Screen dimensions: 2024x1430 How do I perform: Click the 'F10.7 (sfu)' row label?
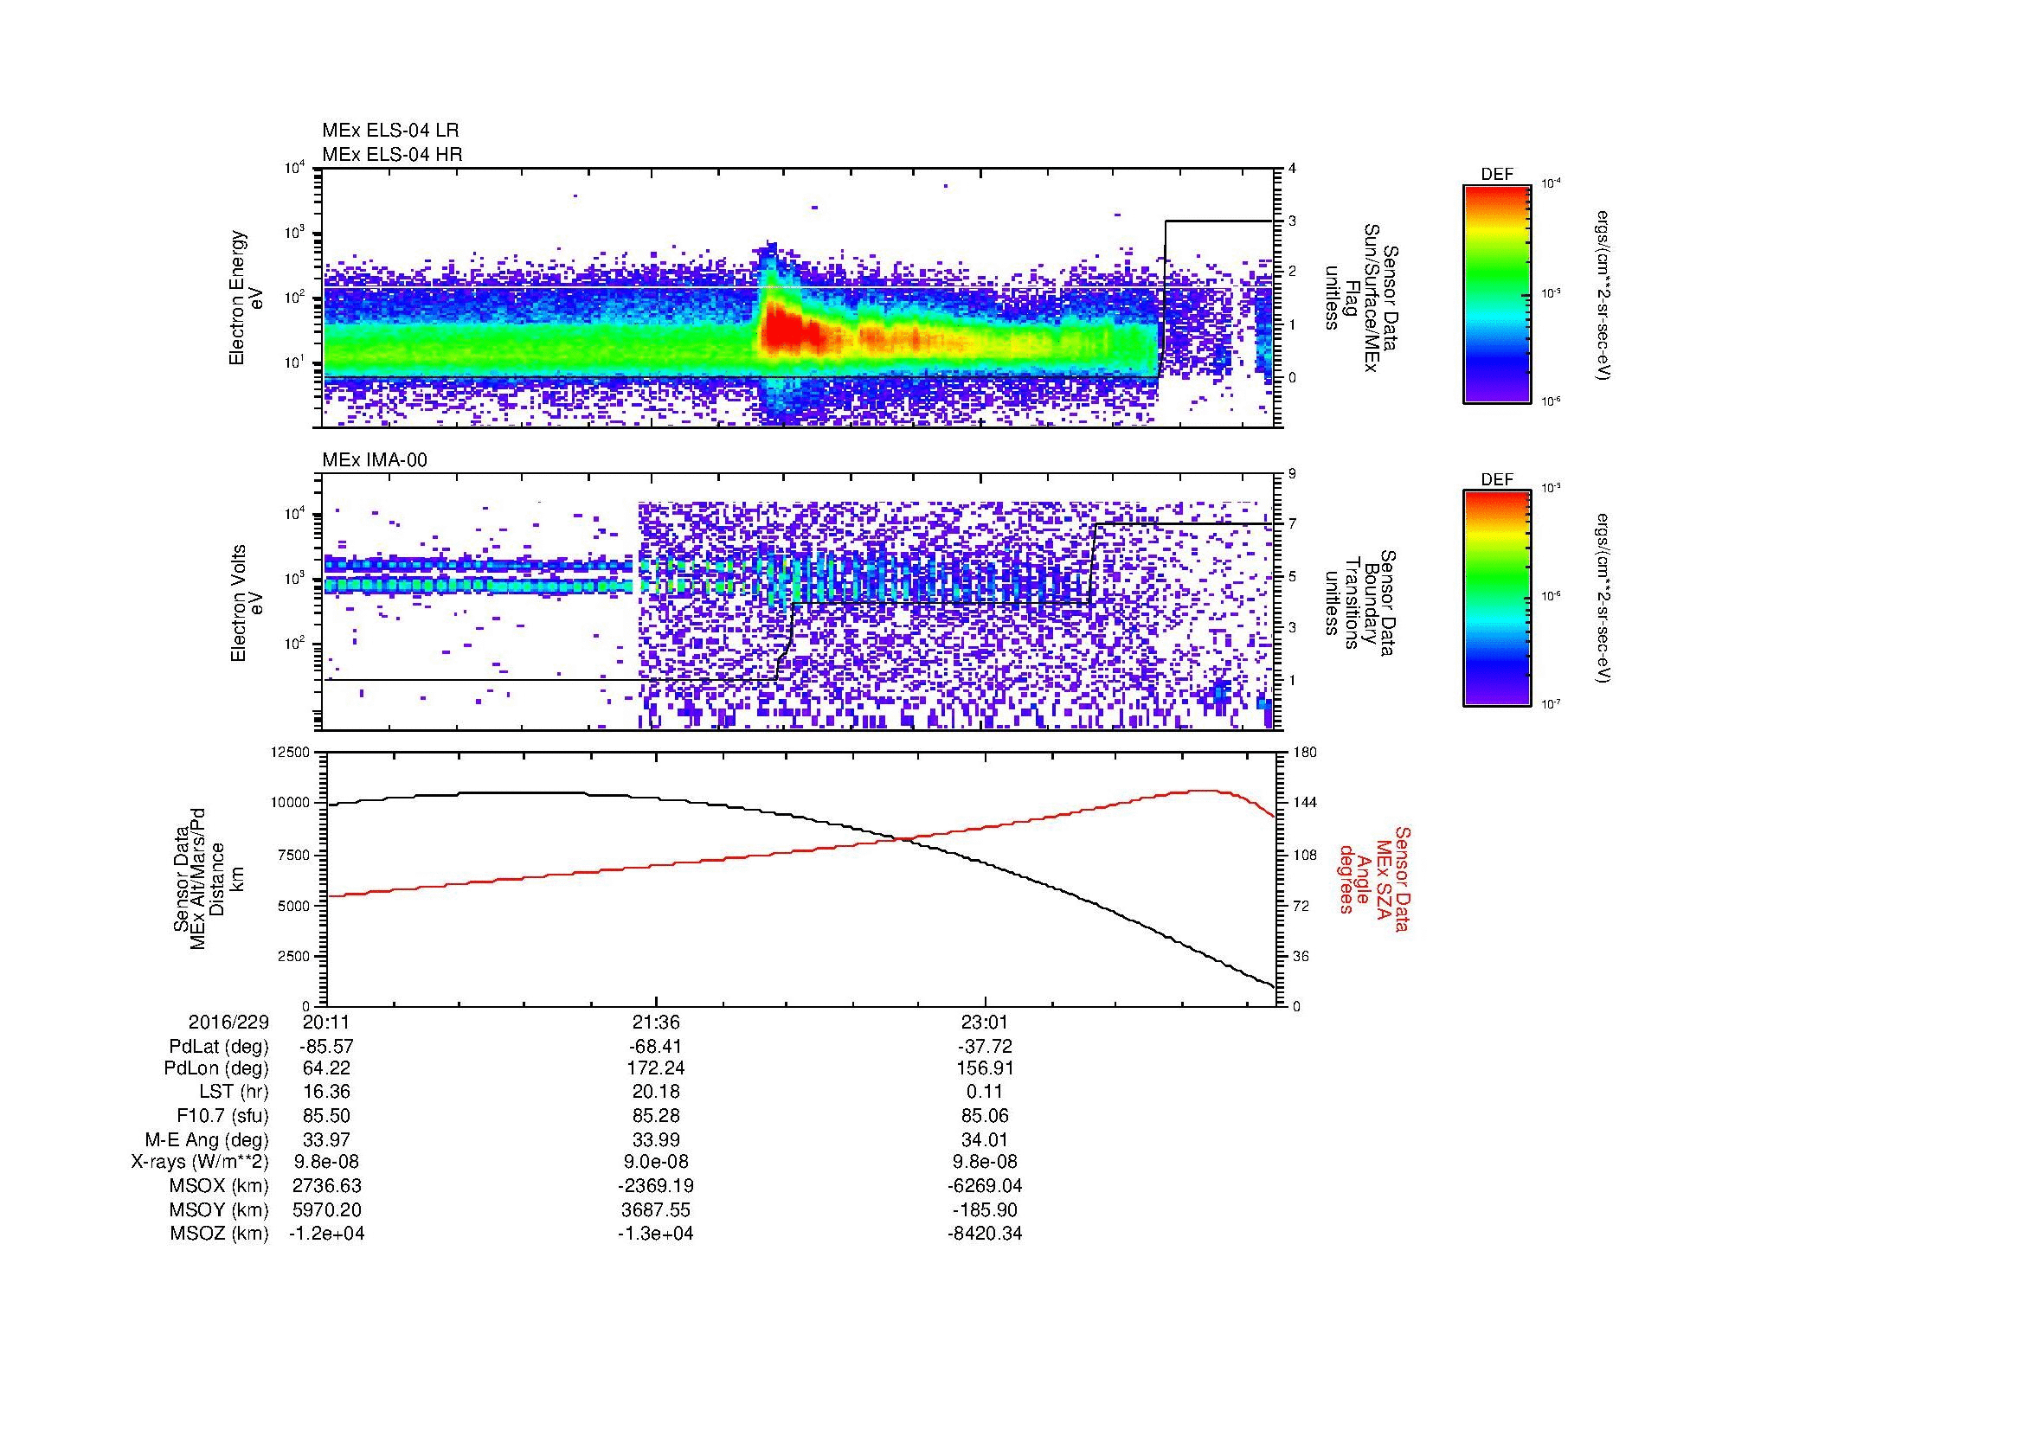222,1116
